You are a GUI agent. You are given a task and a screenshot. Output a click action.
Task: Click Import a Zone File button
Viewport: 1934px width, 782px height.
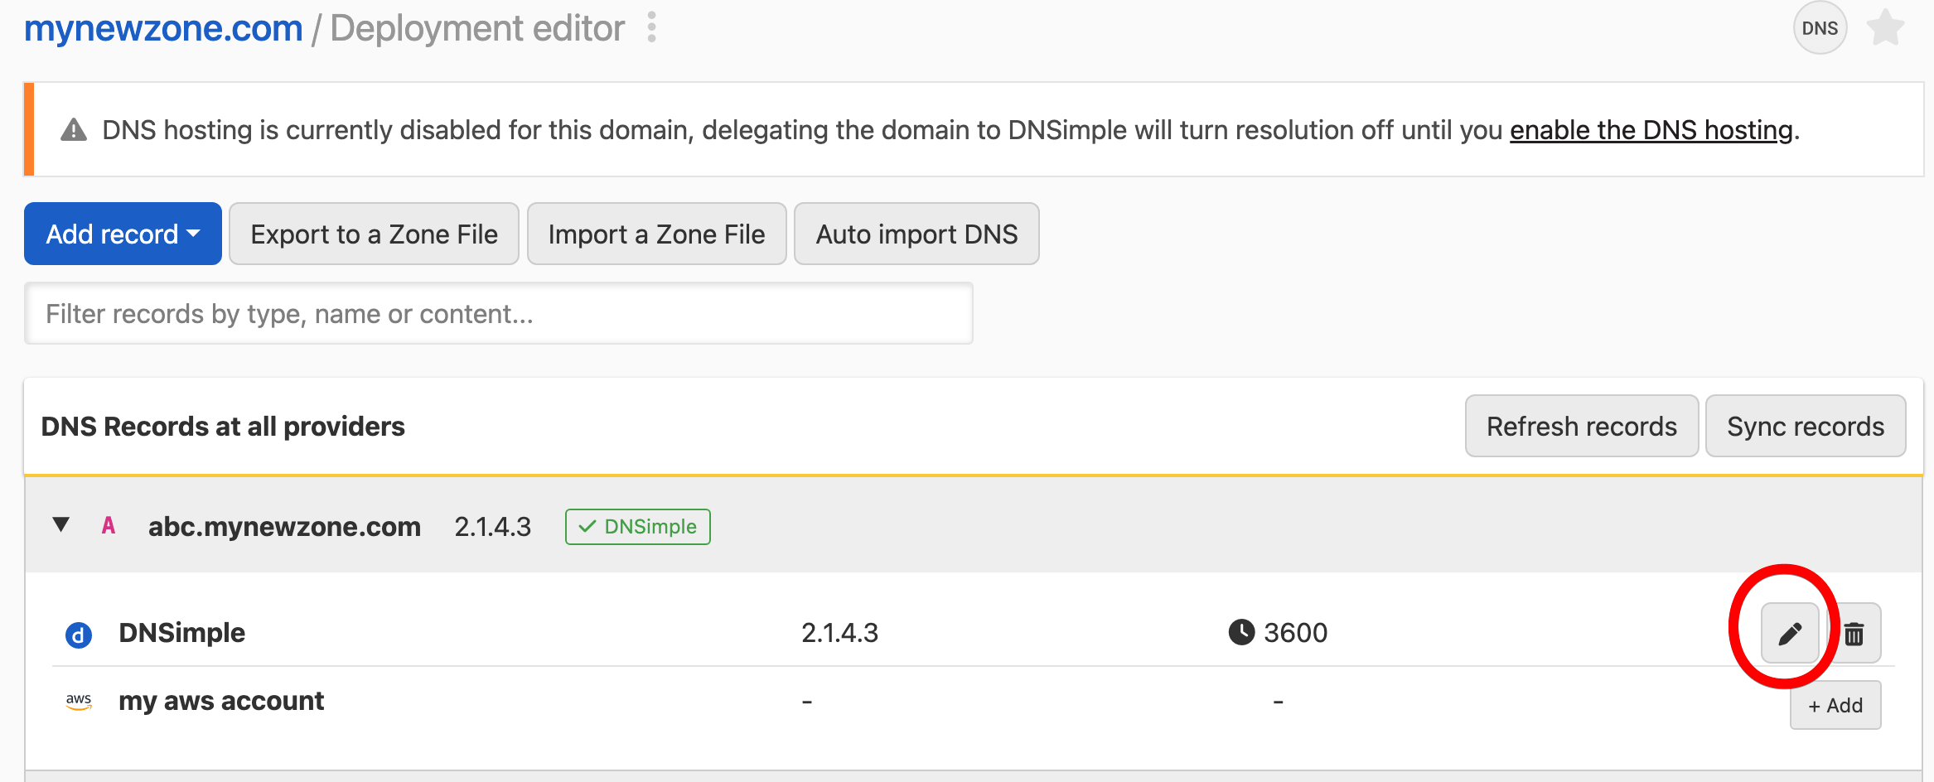tap(656, 234)
